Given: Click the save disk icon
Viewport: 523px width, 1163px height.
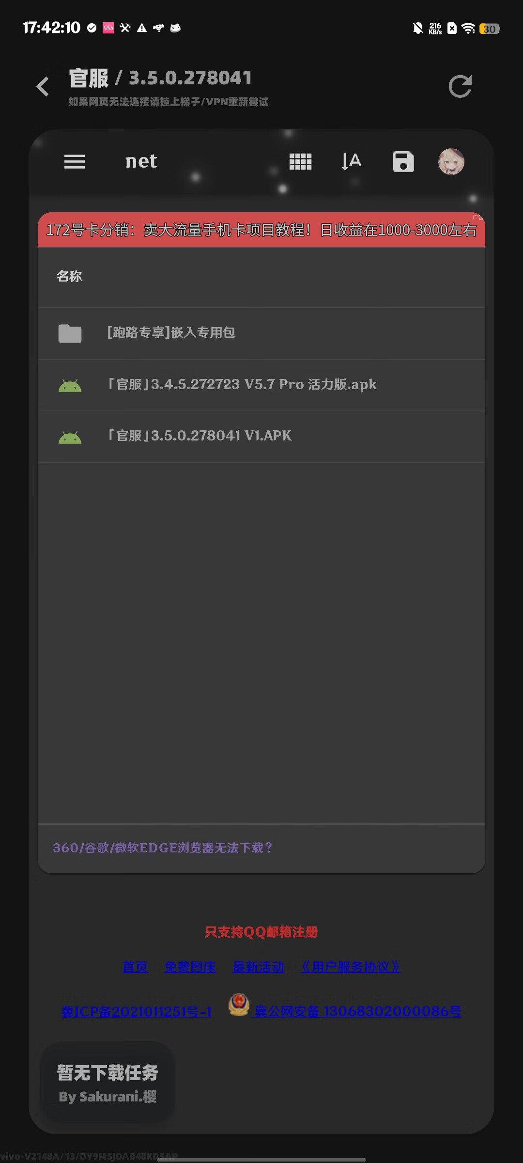Looking at the screenshot, I should [403, 161].
